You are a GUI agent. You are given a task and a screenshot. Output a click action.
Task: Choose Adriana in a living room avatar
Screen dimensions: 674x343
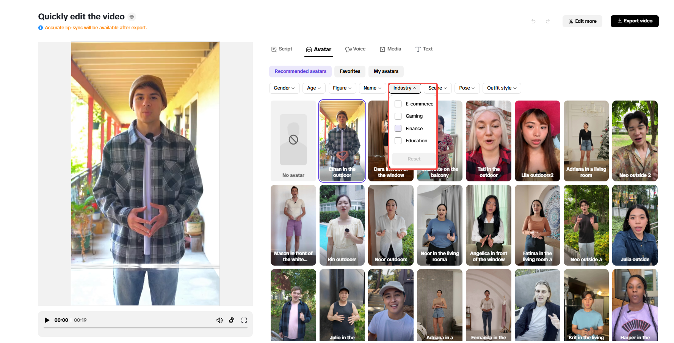tap(586, 141)
